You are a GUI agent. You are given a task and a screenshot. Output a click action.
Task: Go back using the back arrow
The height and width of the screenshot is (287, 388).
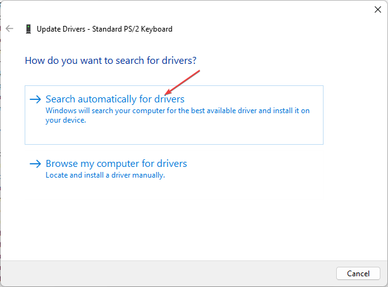point(9,28)
